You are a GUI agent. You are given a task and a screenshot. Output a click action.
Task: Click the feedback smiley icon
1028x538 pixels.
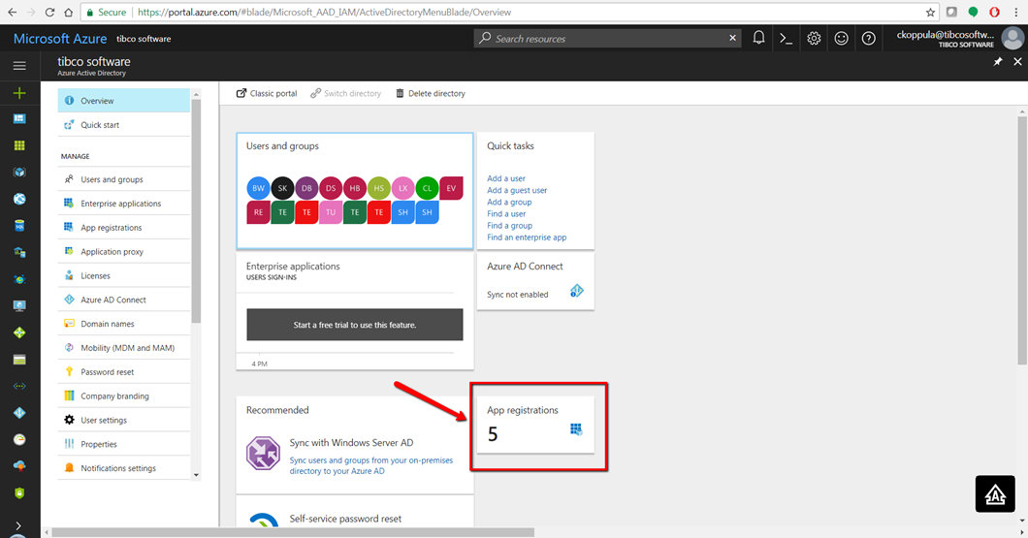(x=841, y=38)
